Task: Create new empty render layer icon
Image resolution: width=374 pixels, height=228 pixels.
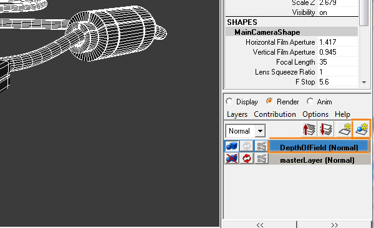Action: [x=344, y=130]
